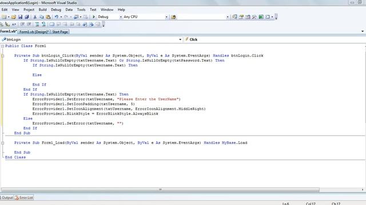Collapse the Form1_Load sub outline
This screenshot has width=366, height=205.
click(2, 143)
